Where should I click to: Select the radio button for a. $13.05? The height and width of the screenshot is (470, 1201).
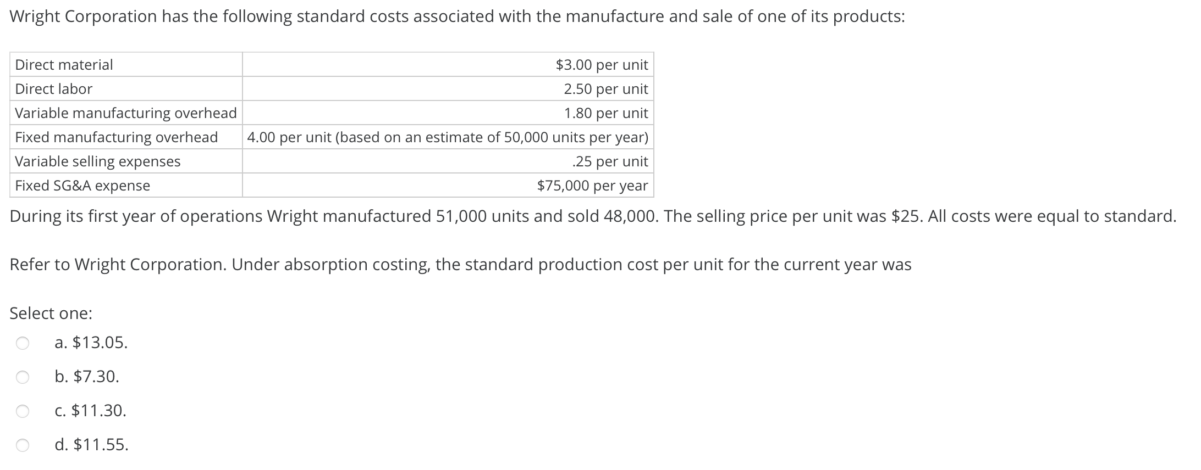22,343
